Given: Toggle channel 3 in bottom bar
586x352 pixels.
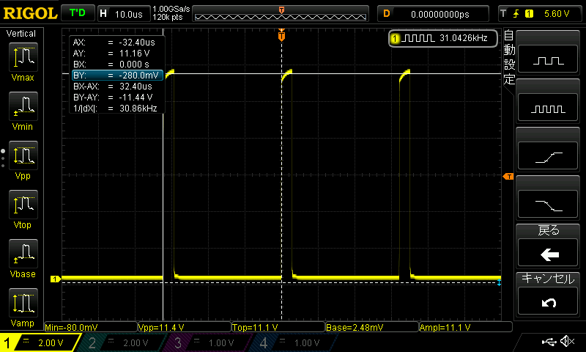Looking at the screenshot, I should point(206,342).
